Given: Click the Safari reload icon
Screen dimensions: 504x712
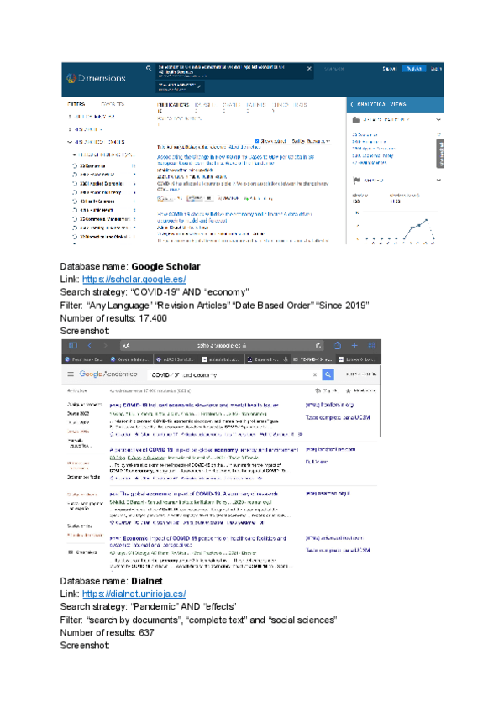Looking at the screenshot, I should [318, 346].
